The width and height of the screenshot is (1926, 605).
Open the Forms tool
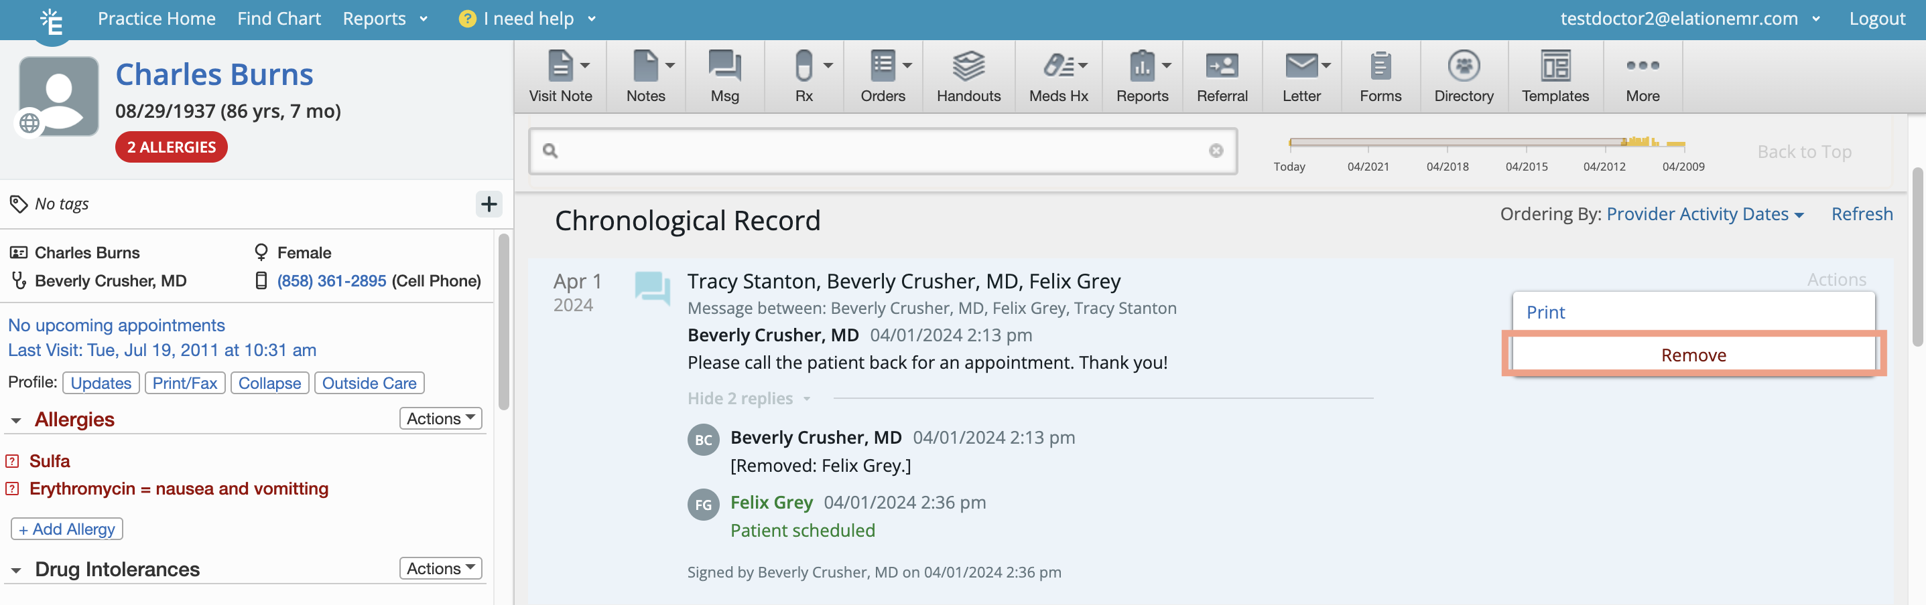pyautogui.click(x=1379, y=75)
